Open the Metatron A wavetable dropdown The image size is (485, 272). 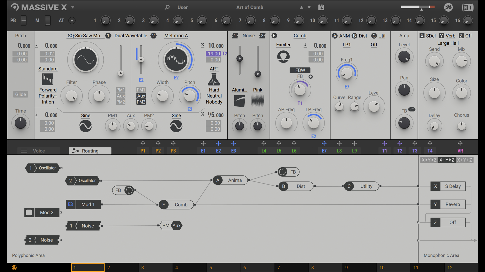tap(176, 36)
